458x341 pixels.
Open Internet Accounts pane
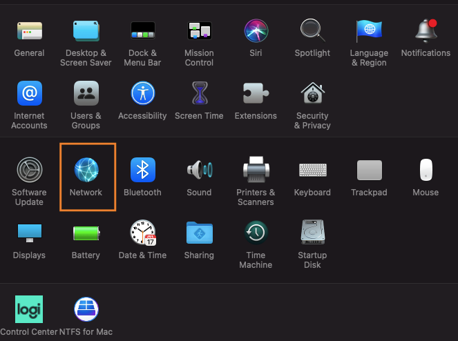29,94
